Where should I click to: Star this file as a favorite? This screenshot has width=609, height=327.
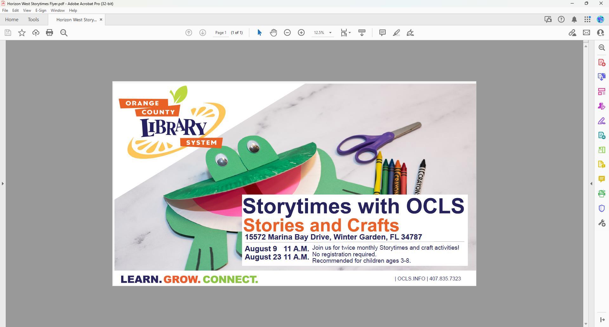point(22,33)
